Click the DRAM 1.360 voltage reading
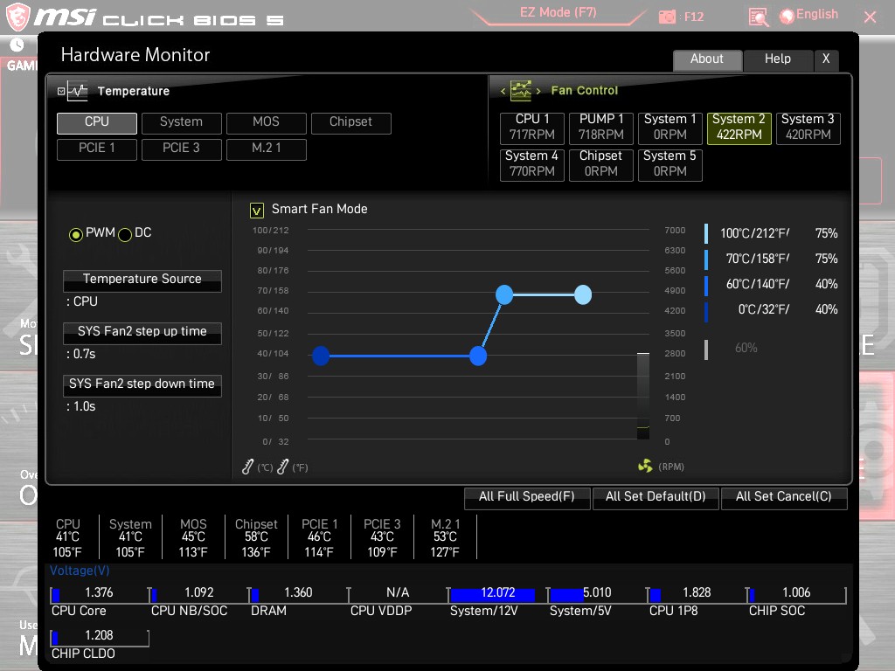 [298, 593]
